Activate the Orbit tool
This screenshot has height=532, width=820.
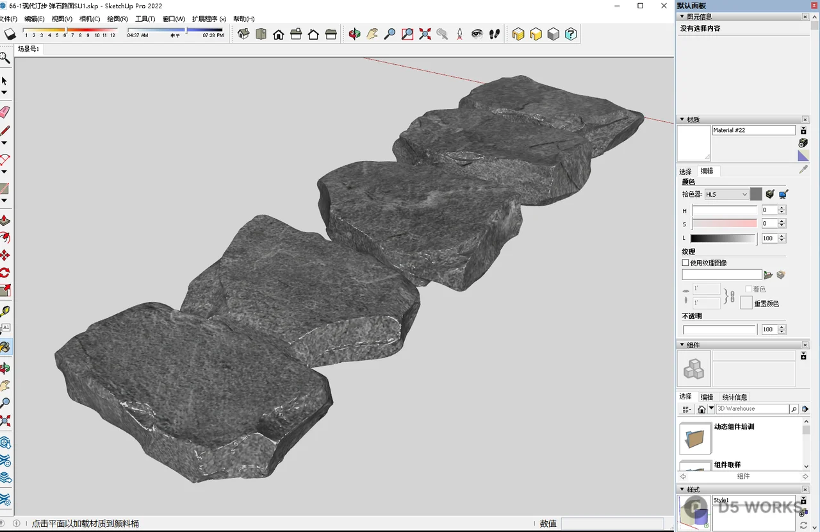[354, 34]
